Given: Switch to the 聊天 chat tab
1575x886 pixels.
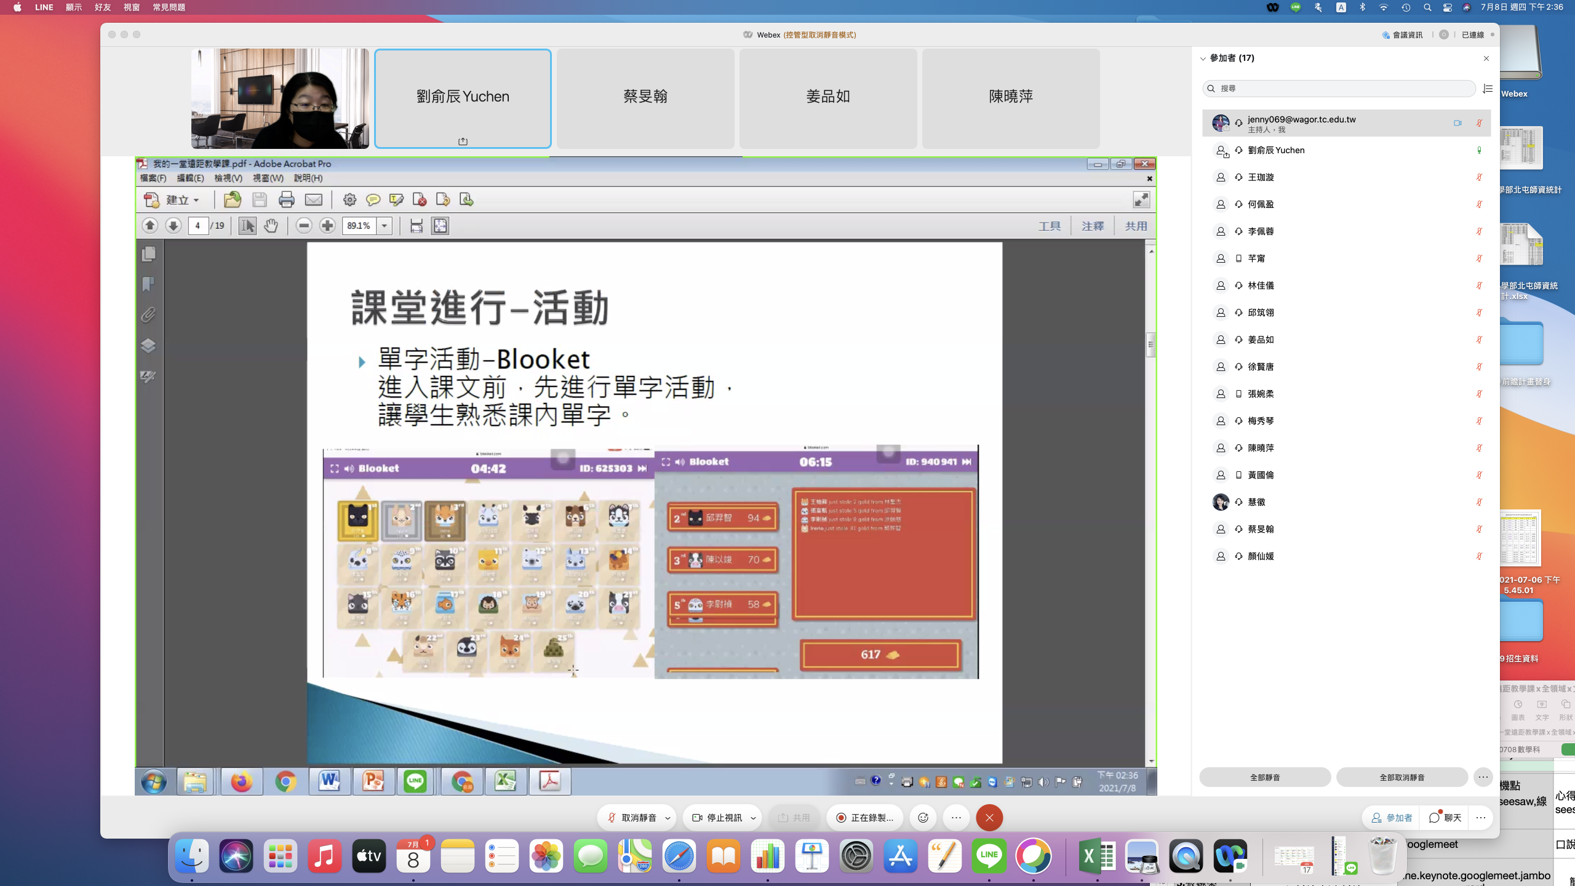Looking at the screenshot, I should [x=1445, y=818].
